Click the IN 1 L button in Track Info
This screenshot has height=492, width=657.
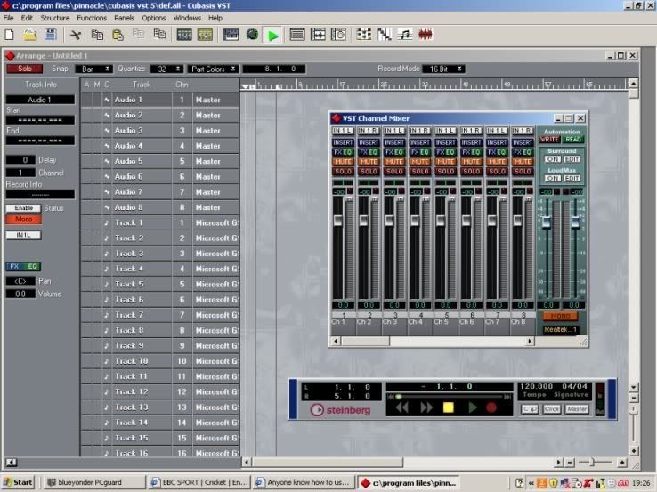[x=23, y=235]
